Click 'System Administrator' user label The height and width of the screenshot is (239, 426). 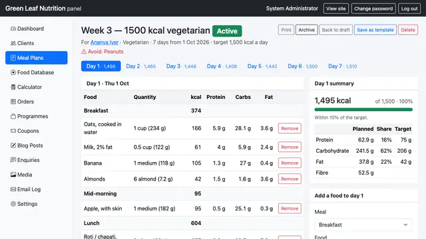click(x=292, y=9)
